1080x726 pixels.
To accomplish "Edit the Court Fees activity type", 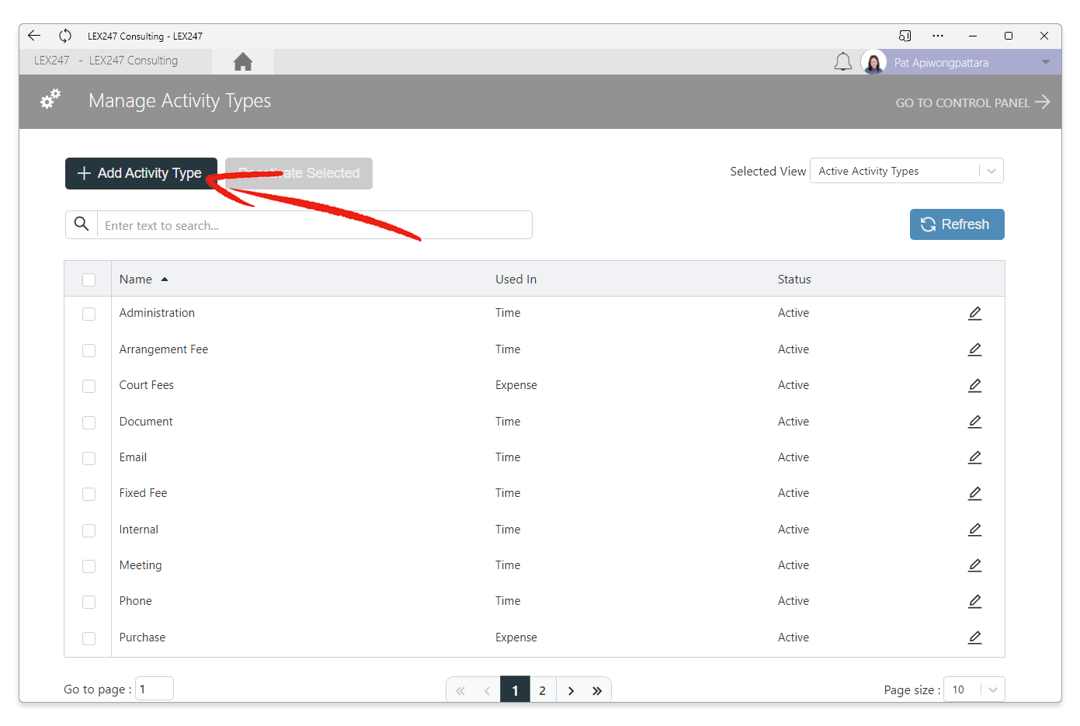I will click(974, 385).
